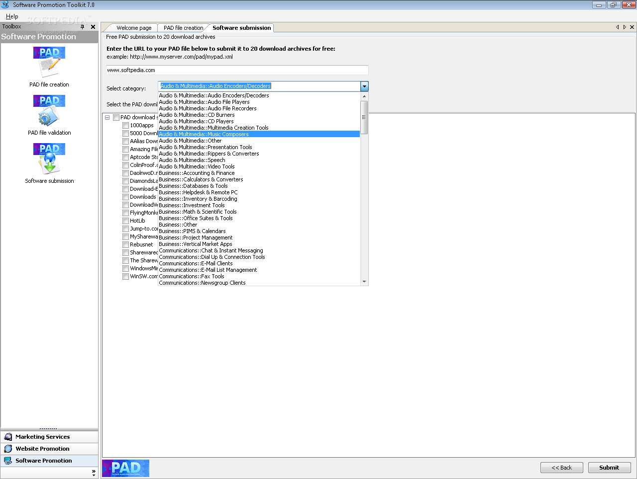The width and height of the screenshot is (637, 479).
Task: Check the 5000 Downloads checkbox
Action: tap(125, 134)
